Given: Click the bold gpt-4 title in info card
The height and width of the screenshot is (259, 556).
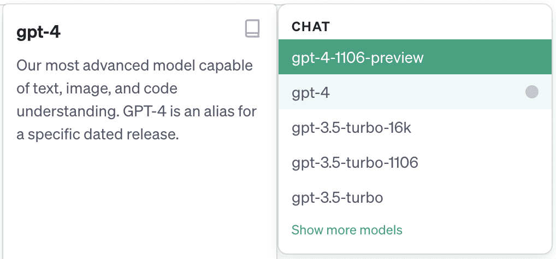Looking at the screenshot, I should 38,32.
